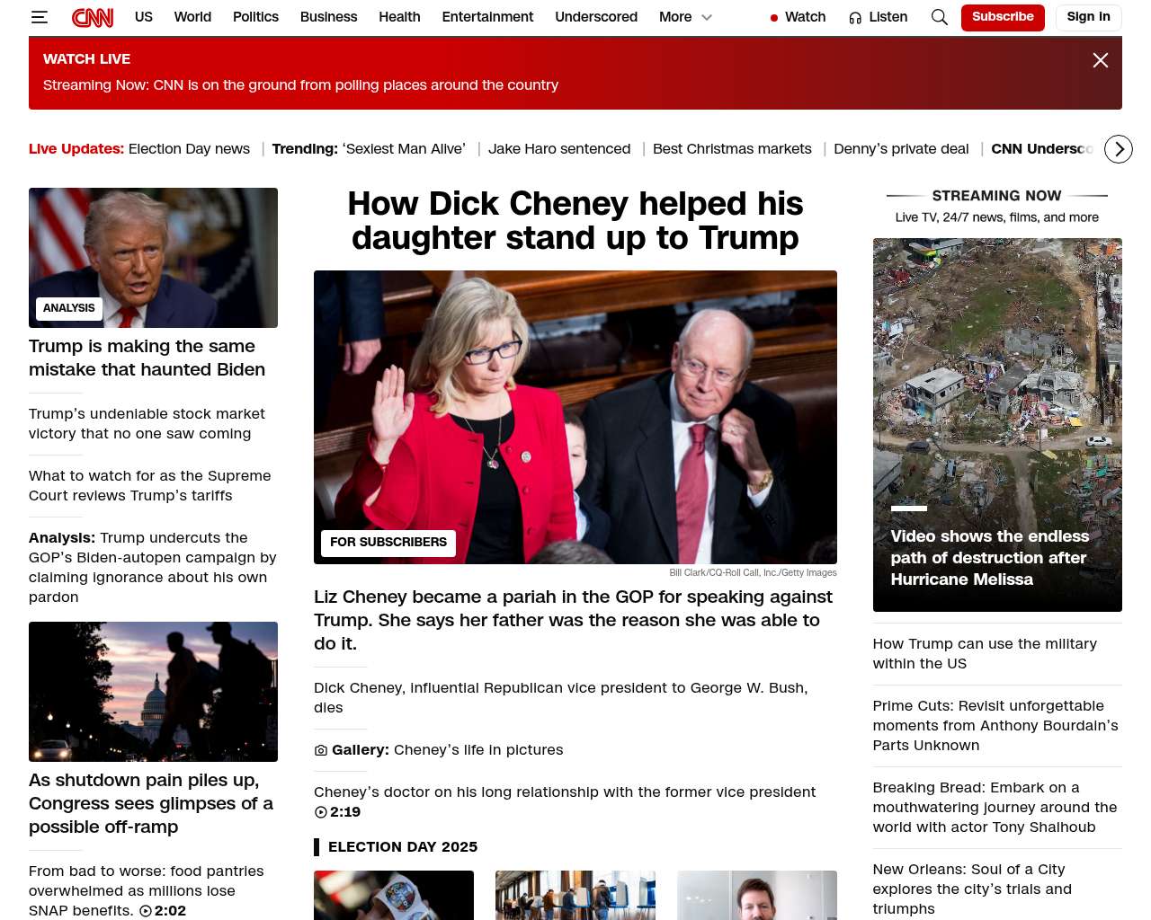Screen dimensions: 1151x920
Task: Open the Best Christmas markets link
Action: click(x=732, y=149)
